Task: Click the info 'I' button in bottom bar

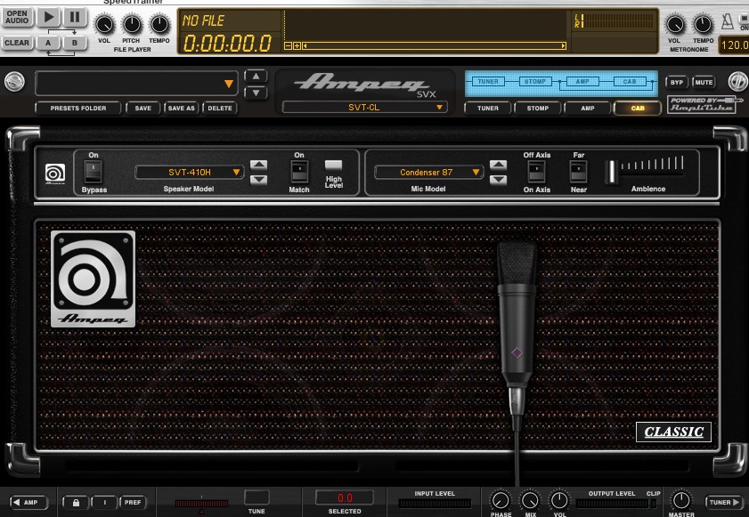Action: point(104,502)
